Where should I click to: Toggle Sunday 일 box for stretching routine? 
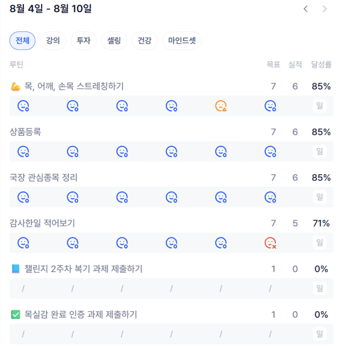click(x=320, y=106)
